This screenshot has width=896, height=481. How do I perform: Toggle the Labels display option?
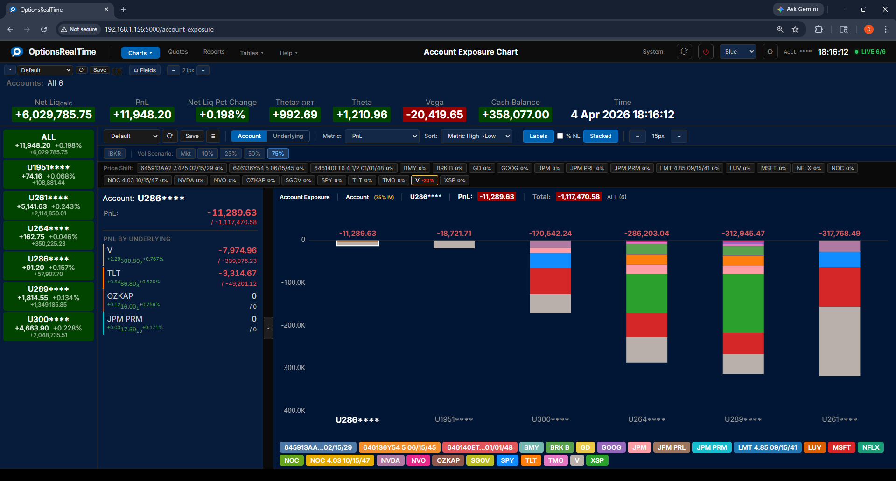coord(538,136)
